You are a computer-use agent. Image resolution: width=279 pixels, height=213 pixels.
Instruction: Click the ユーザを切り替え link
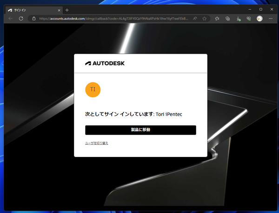[96, 143]
